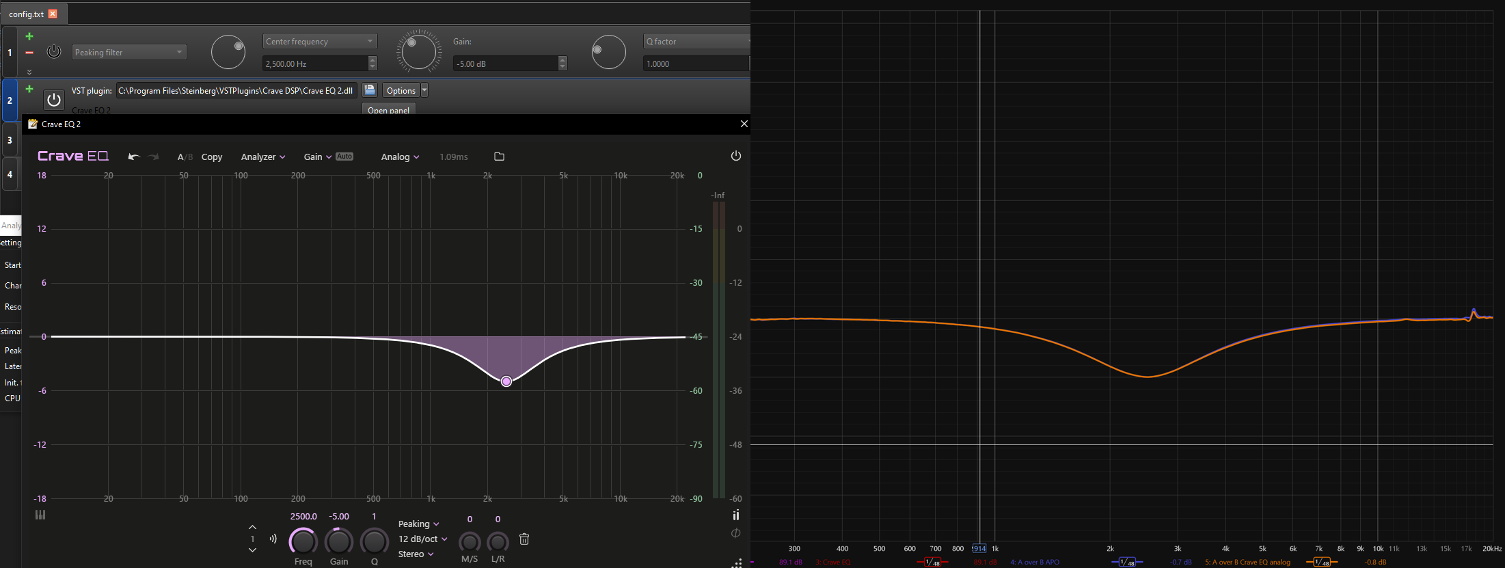Toggle the Auto gain badge
1505x568 pixels.
point(344,156)
